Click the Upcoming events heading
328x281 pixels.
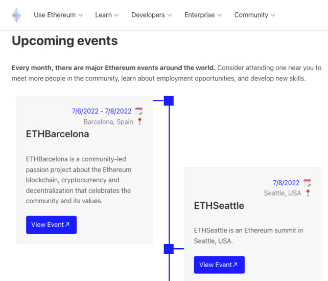click(x=64, y=41)
